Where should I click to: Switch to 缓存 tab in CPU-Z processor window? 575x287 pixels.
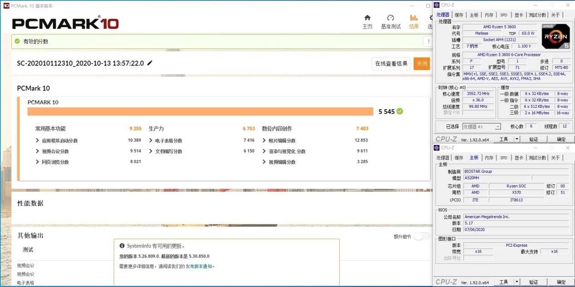[x=459, y=15]
